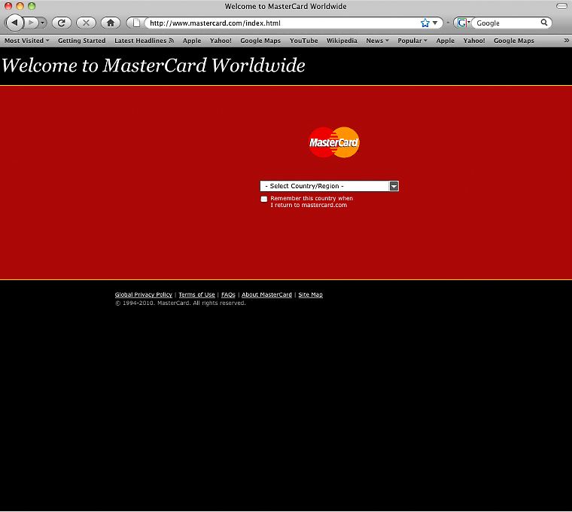Open the Latest Headlines bookmark
The height and width of the screenshot is (512, 572).
click(144, 41)
